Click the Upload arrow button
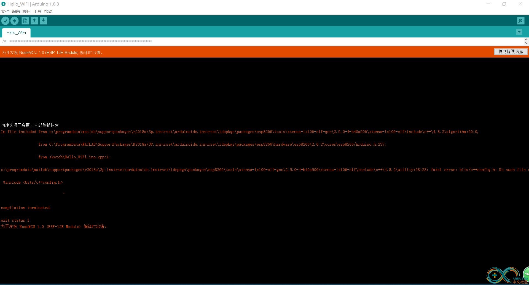The image size is (529, 285). click(14, 21)
